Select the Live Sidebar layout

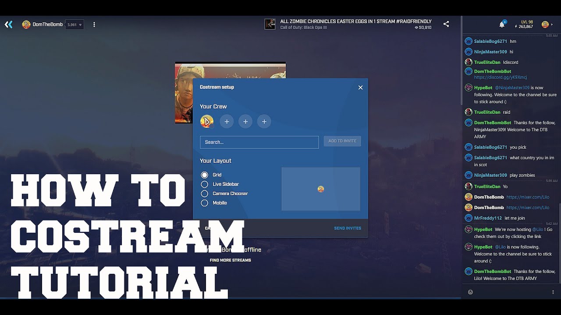pyautogui.click(x=220, y=184)
